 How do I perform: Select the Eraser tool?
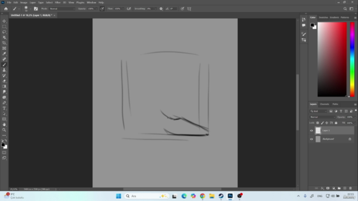4,81
